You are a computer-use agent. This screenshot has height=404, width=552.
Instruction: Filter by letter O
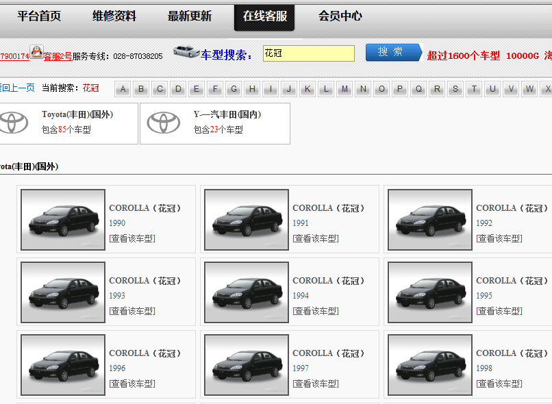click(x=381, y=89)
